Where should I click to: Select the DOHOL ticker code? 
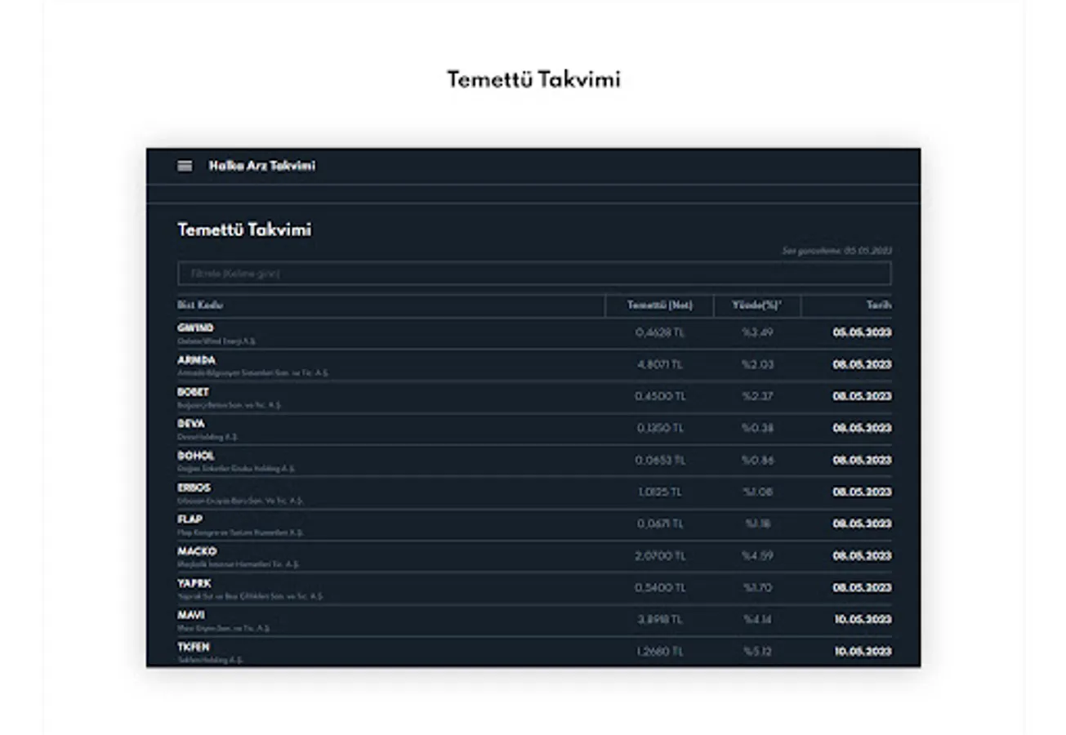point(195,456)
